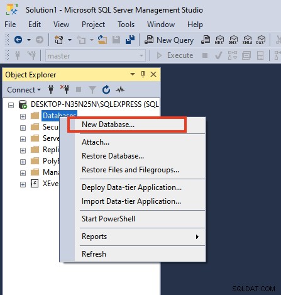Choose Import Data-tier Application...

tap(133, 201)
